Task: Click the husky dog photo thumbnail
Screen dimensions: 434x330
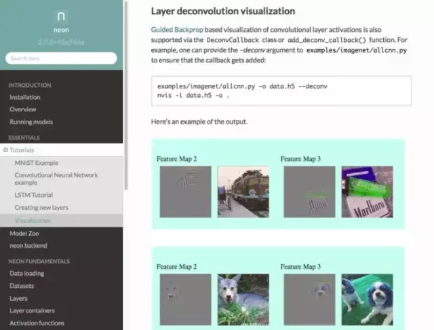Action: [243, 299]
